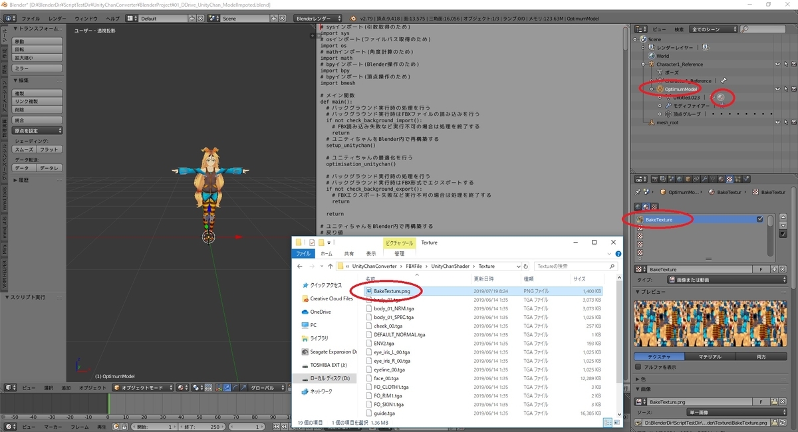The image size is (798, 432).
Task: Add new texture with plus icon
Action: tap(774, 269)
